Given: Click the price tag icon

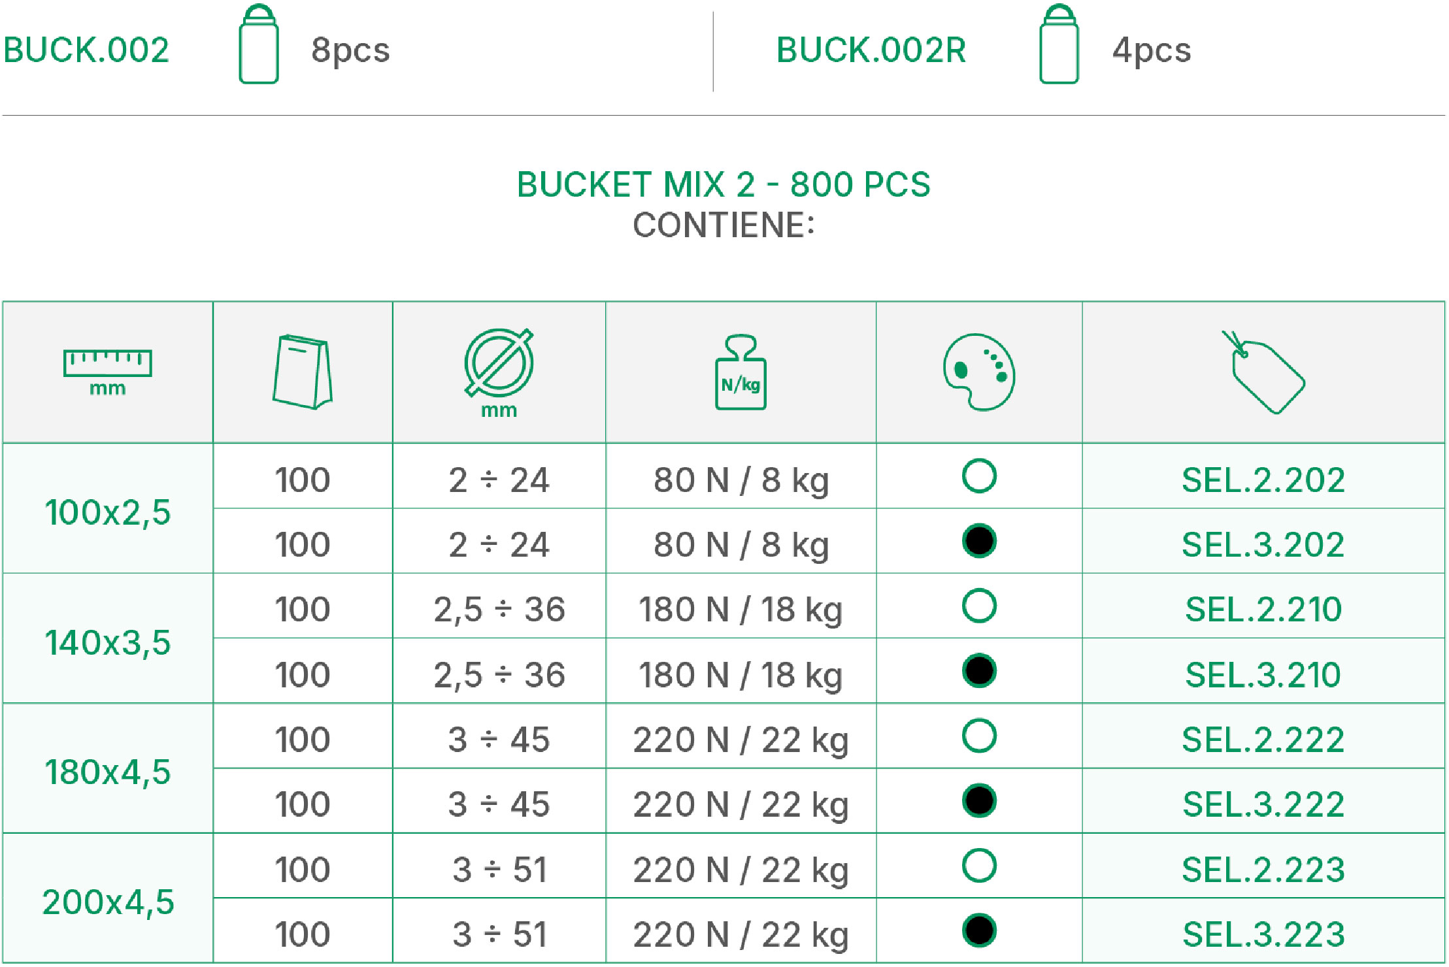Looking at the screenshot, I should pos(1263,372).
